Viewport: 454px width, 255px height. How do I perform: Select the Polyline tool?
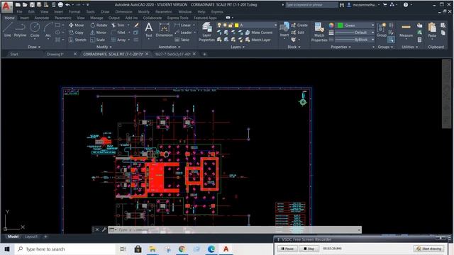[20, 30]
